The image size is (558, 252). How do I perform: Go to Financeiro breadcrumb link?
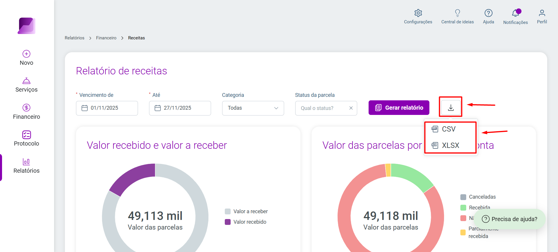[106, 38]
